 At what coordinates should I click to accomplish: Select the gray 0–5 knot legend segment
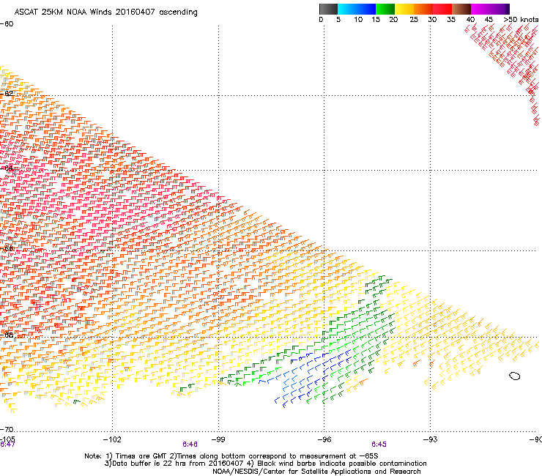pos(328,9)
